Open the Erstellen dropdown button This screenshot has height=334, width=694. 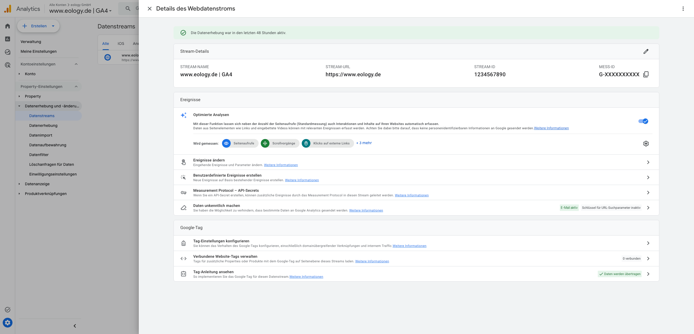(38, 26)
